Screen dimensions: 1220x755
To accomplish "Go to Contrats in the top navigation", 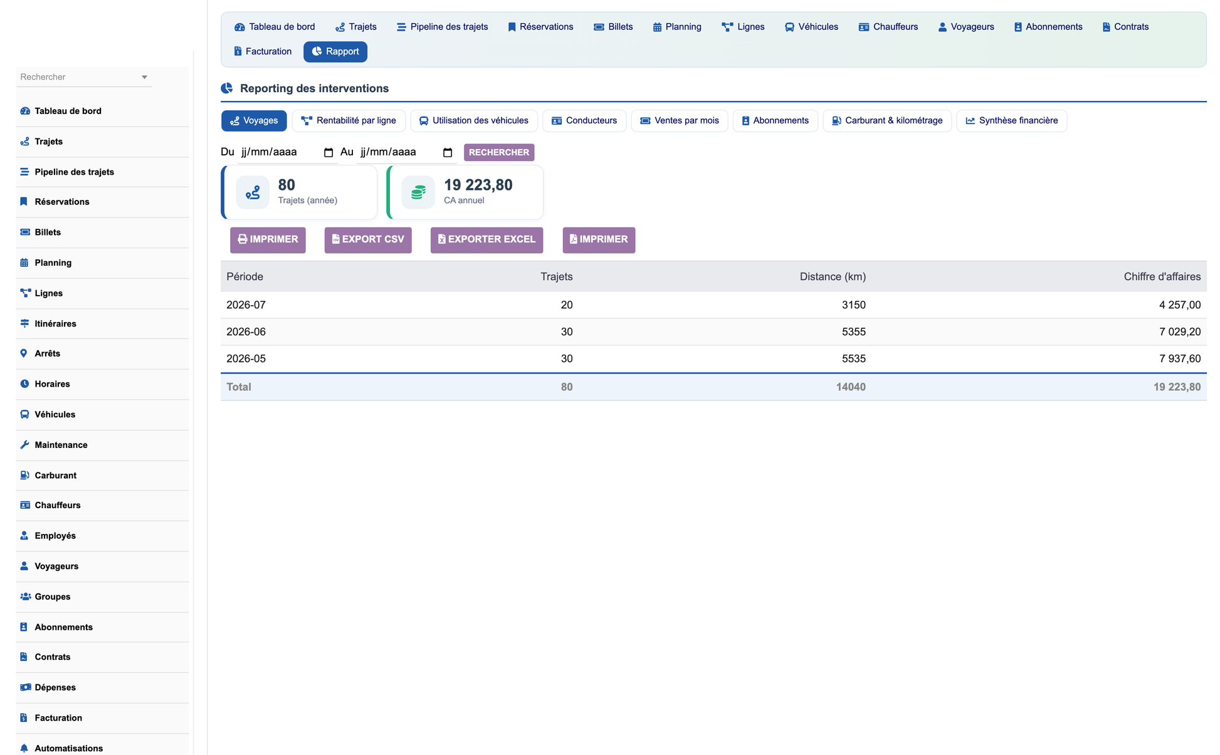I will 1125,27.
